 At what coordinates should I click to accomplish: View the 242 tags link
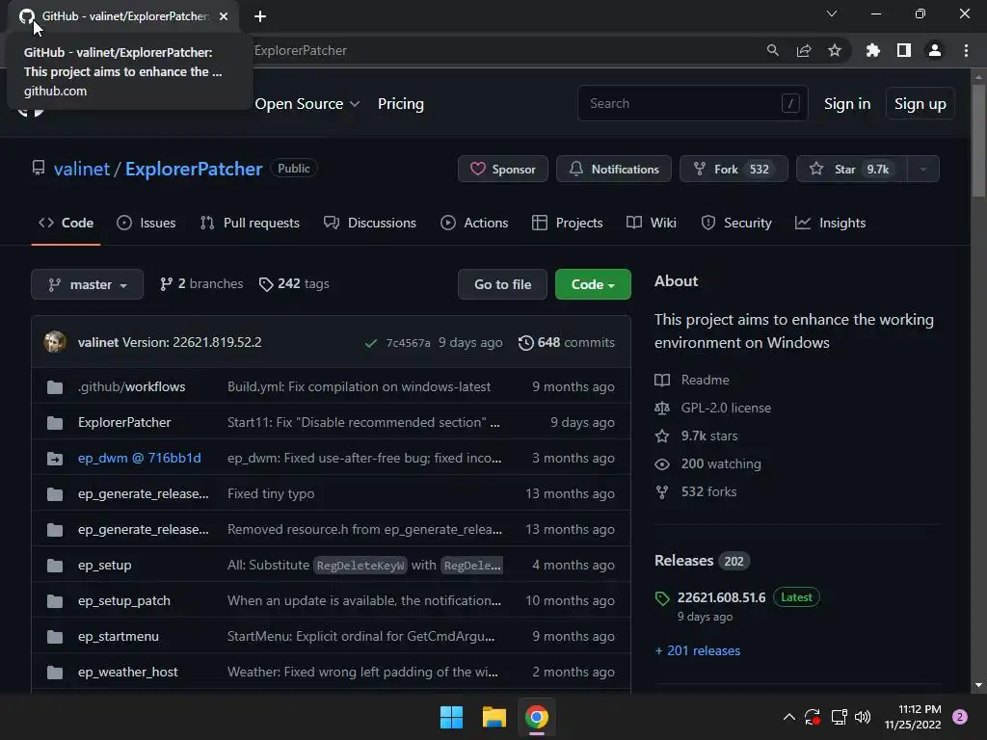pyautogui.click(x=294, y=284)
